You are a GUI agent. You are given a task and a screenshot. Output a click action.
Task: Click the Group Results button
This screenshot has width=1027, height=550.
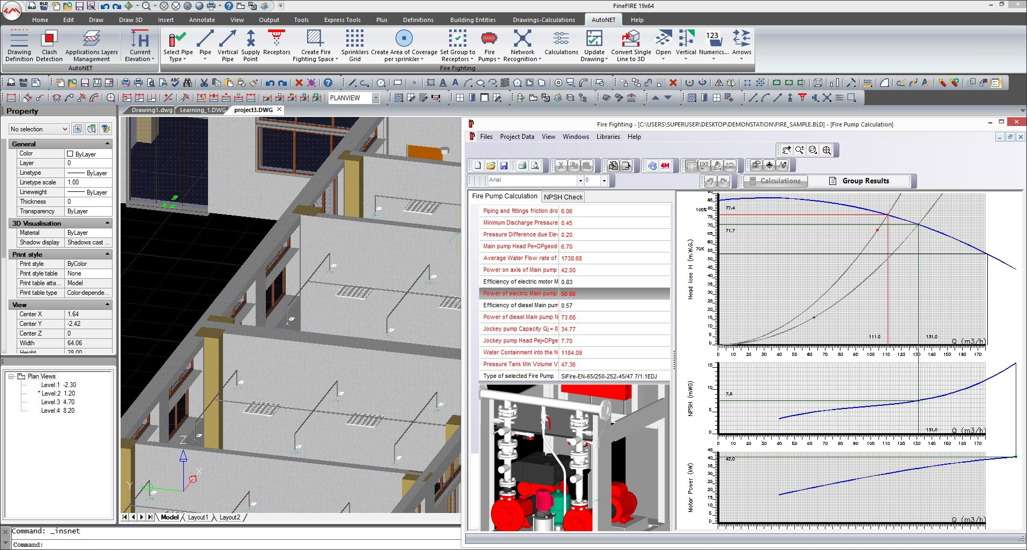[x=859, y=181]
